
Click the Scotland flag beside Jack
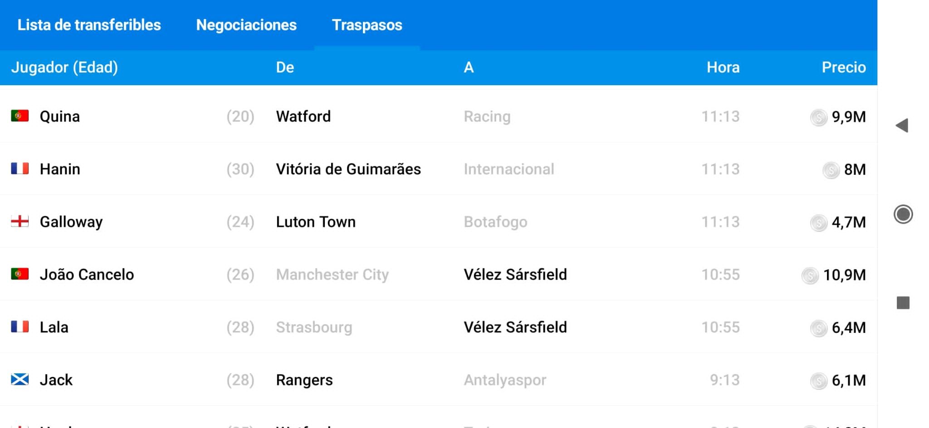pyautogui.click(x=20, y=380)
